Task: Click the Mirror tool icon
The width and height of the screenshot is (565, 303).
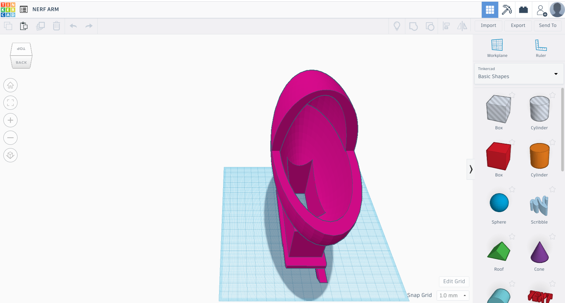Action: [462, 26]
